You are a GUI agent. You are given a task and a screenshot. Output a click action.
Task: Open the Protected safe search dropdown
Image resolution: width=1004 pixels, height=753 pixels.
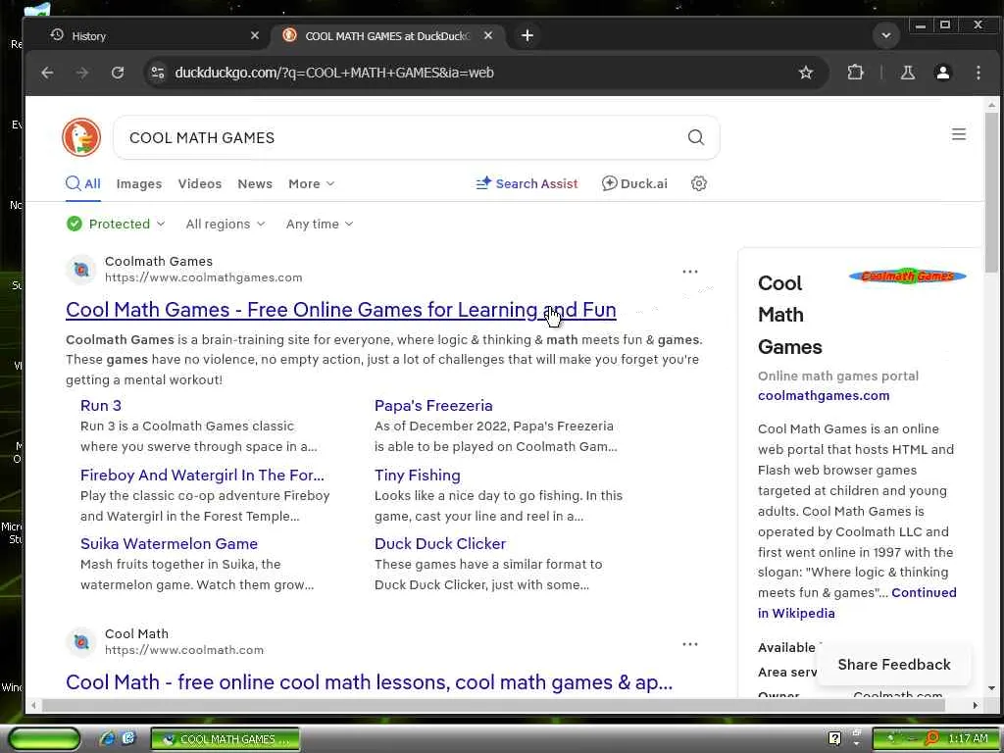click(116, 225)
